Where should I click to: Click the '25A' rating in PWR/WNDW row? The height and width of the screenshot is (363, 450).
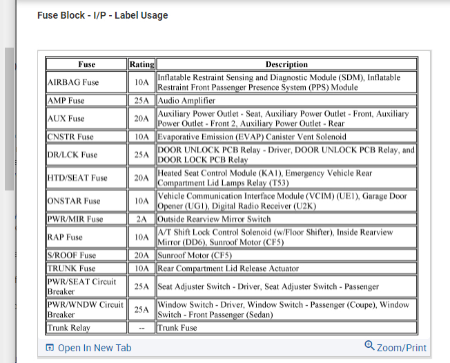click(141, 310)
